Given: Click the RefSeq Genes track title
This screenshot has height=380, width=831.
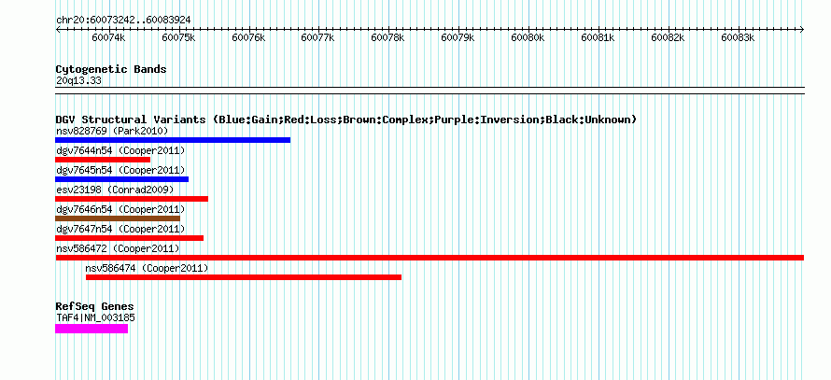Looking at the screenshot, I should 94,306.
